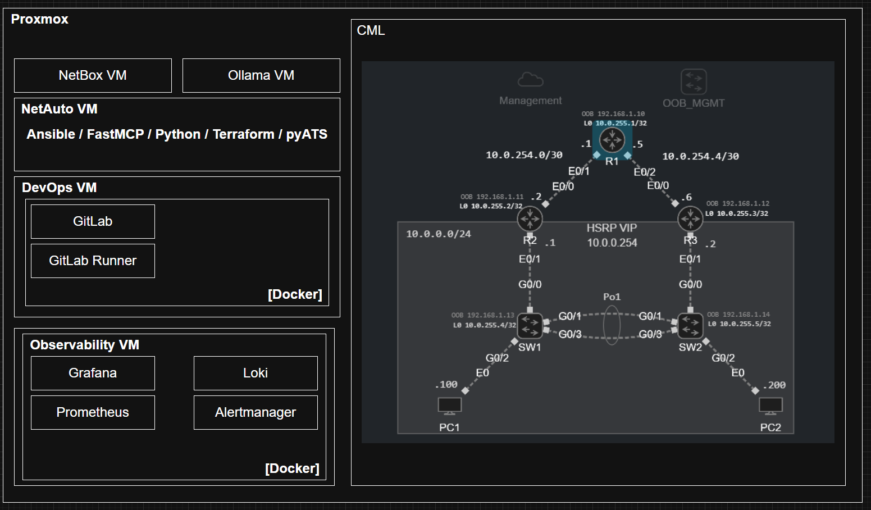Click the PC2 label
This screenshot has width=871, height=510.
(770, 427)
